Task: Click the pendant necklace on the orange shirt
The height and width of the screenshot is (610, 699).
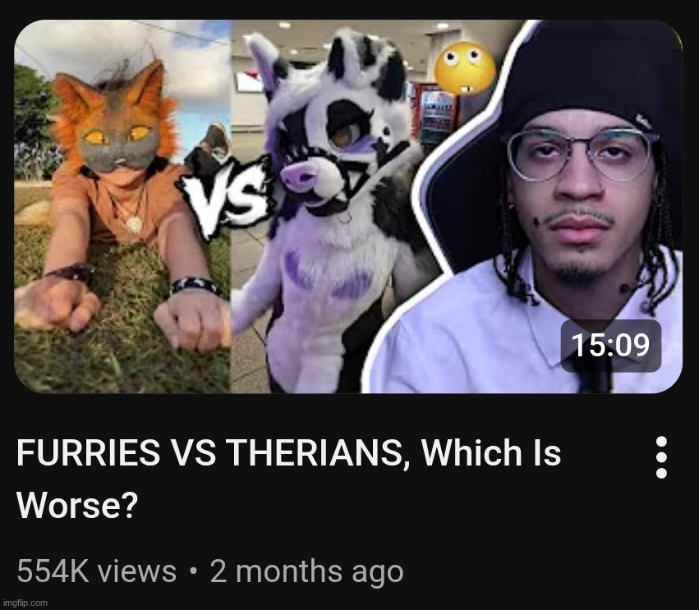Action: [x=133, y=223]
